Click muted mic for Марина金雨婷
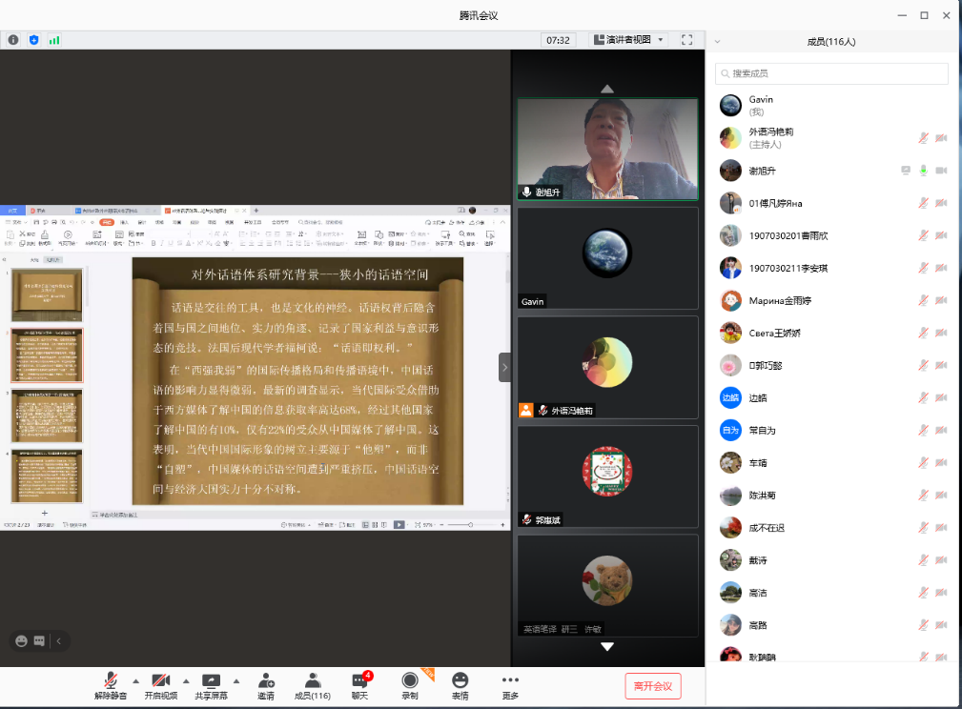The image size is (962, 709). click(923, 300)
